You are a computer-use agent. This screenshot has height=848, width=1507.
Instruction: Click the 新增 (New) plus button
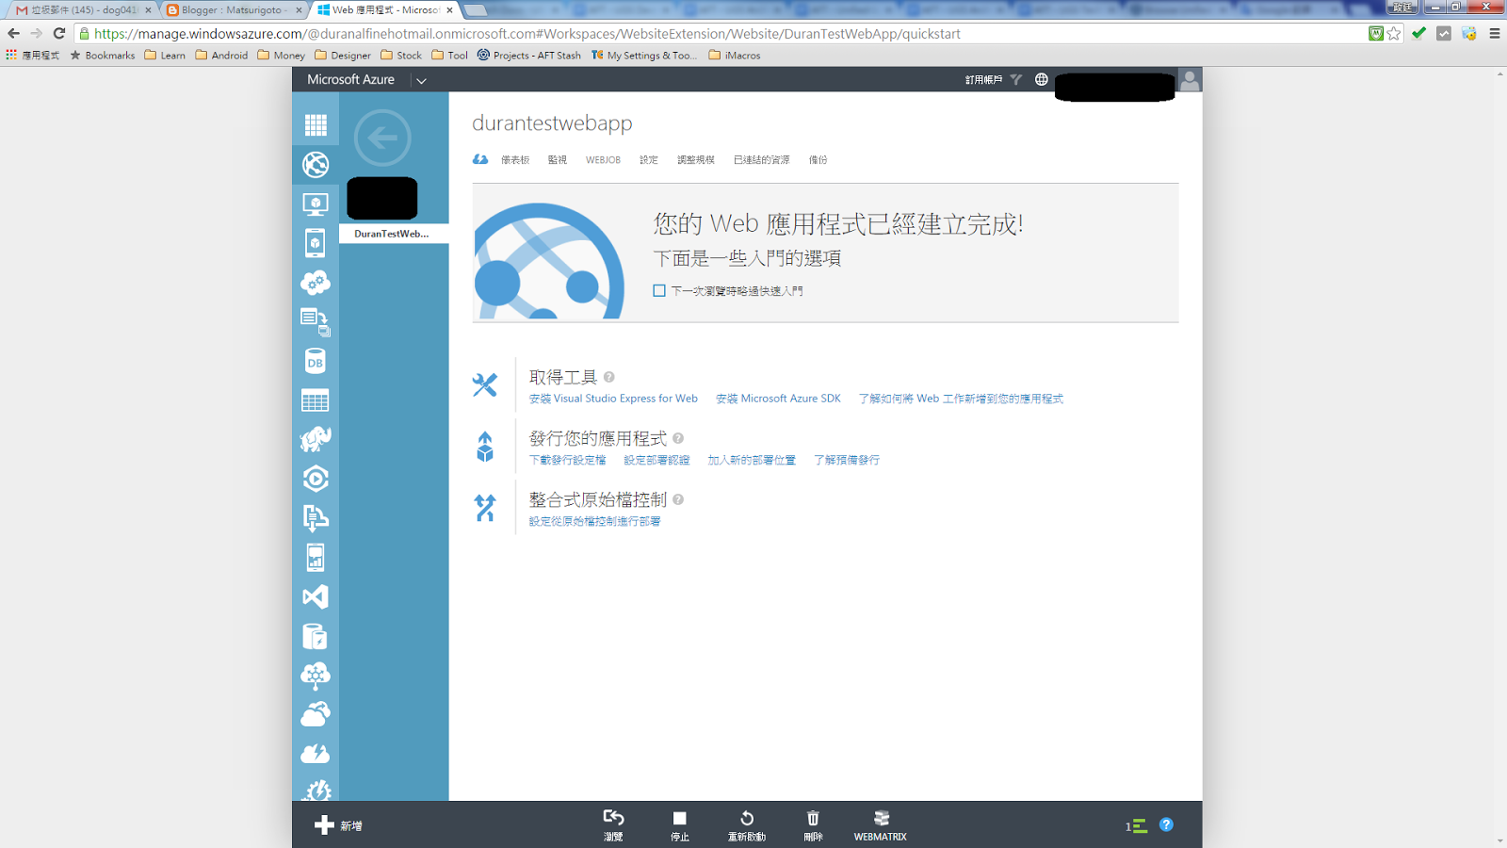coord(338,825)
